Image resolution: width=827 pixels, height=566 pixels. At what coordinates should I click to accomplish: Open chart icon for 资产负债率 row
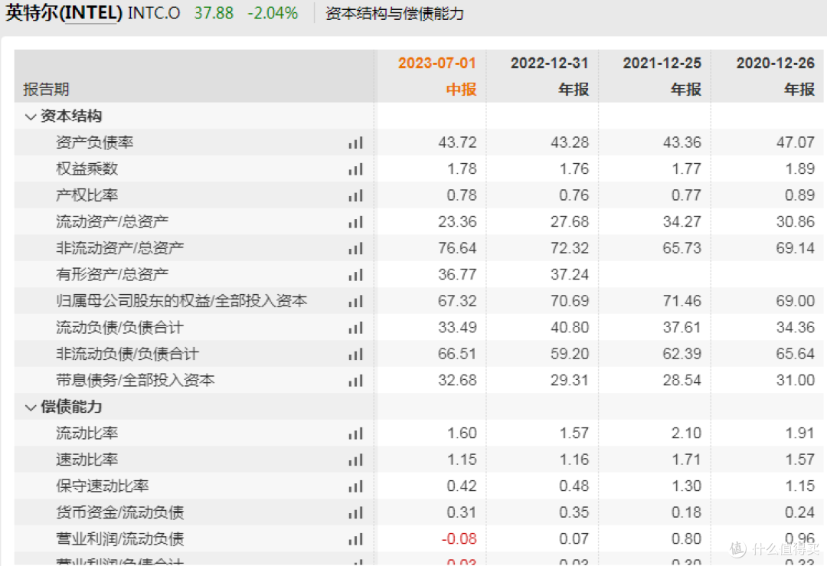(355, 143)
